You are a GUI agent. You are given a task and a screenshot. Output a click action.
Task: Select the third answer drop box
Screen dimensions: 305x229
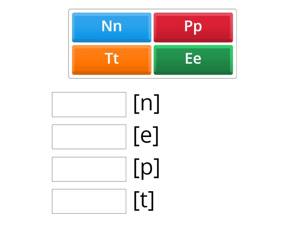89,169
